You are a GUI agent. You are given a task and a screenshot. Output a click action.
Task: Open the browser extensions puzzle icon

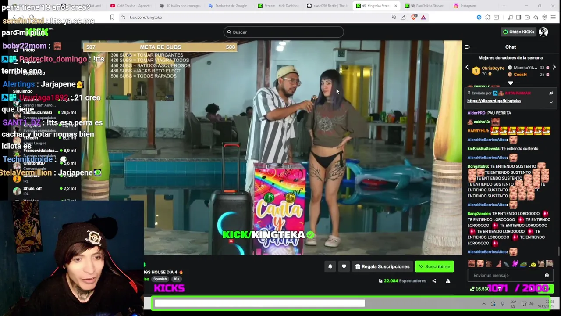(x=487, y=17)
